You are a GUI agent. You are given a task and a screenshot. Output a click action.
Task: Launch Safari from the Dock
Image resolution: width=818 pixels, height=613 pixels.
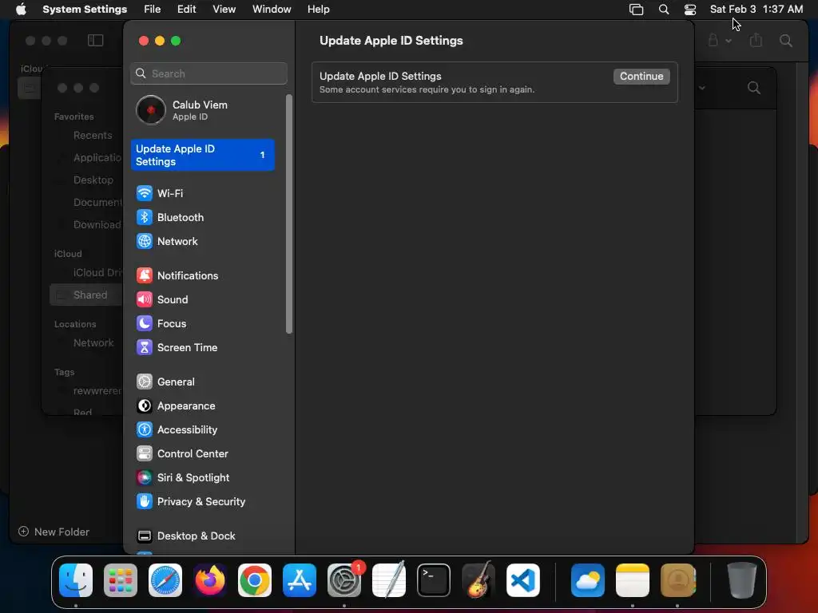coord(165,580)
